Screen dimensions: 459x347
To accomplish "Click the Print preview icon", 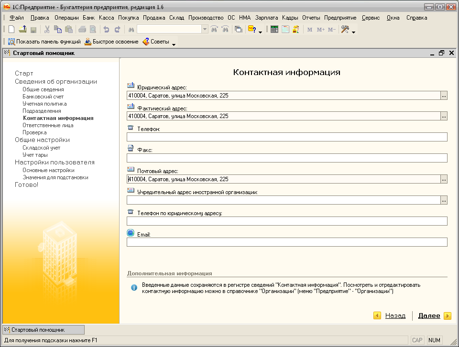I will pos(93,29).
